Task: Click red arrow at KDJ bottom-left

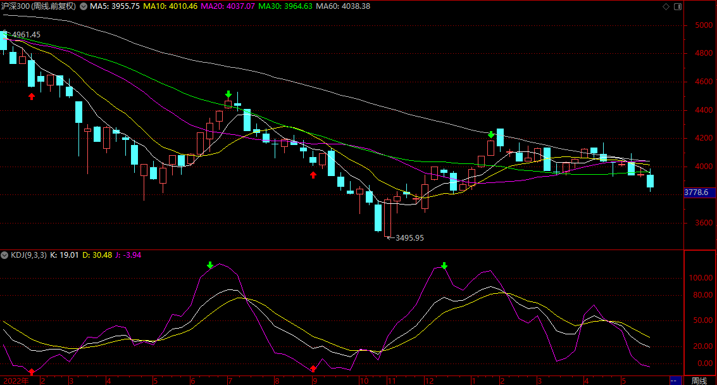Action: click(32, 371)
